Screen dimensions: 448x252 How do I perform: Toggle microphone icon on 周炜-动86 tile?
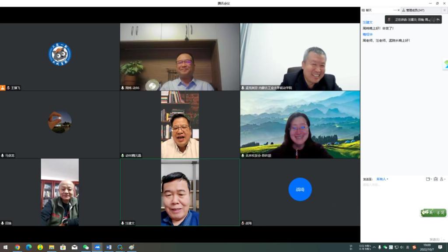[123, 88]
